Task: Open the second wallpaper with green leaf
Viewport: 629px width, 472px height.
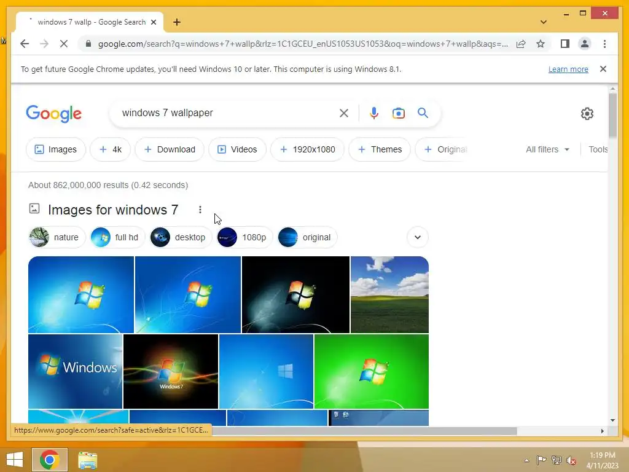Action: [x=188, y=294]
